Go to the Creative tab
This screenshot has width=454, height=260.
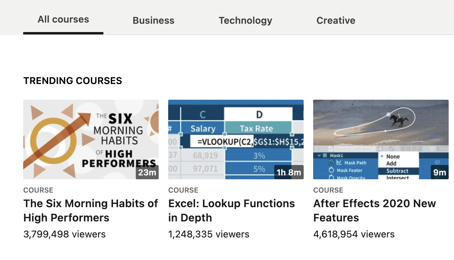click(336, 20)
